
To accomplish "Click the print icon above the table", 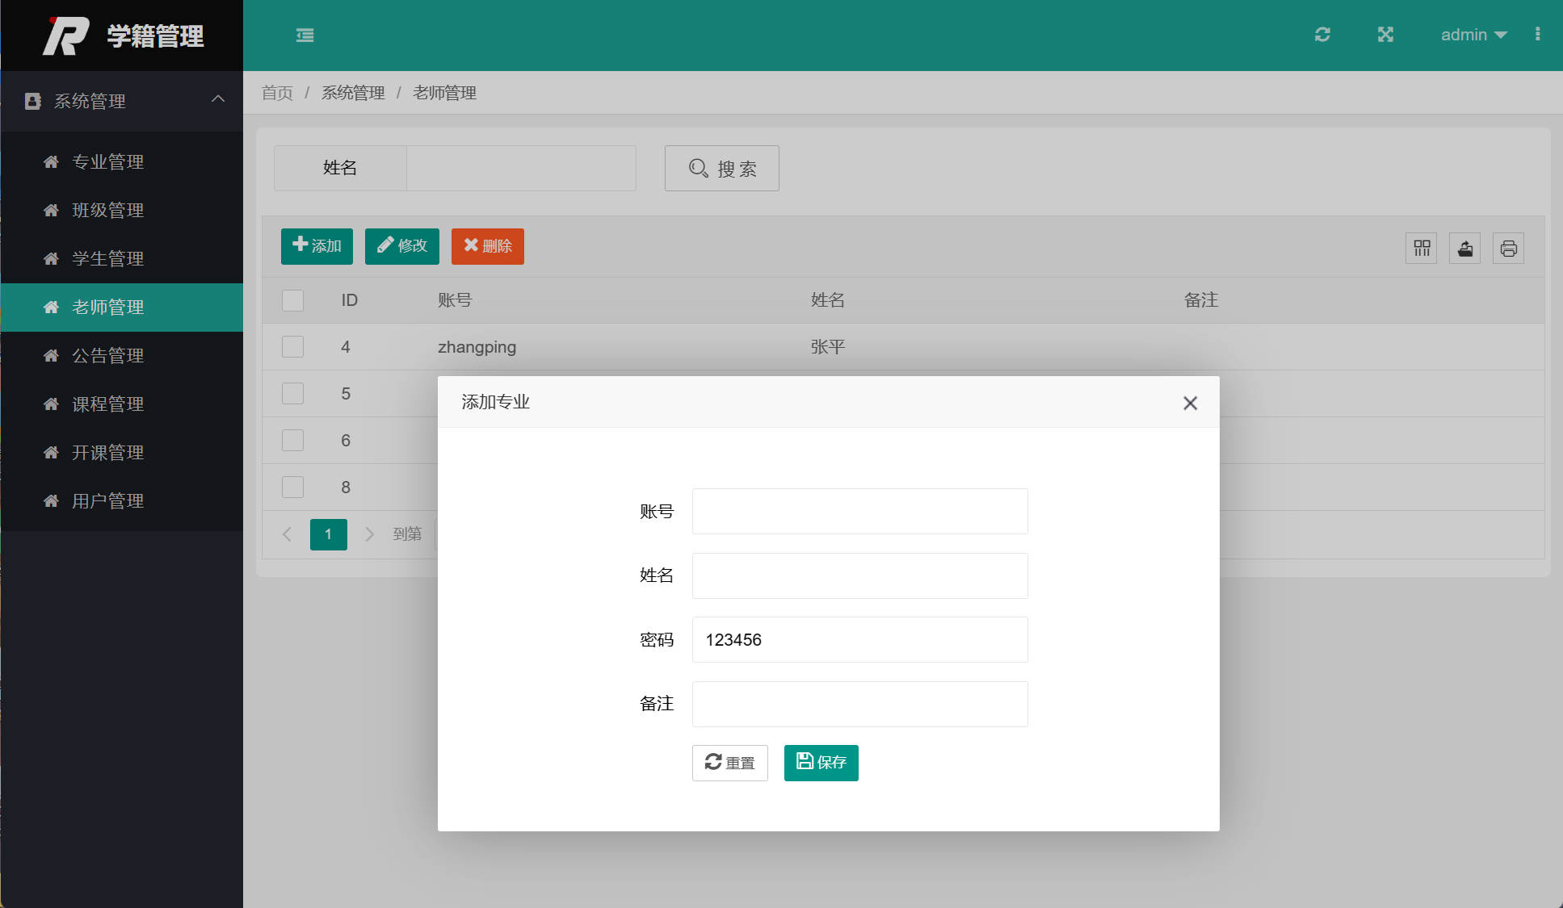I will pyautogui.click(x=1509, y=248).
